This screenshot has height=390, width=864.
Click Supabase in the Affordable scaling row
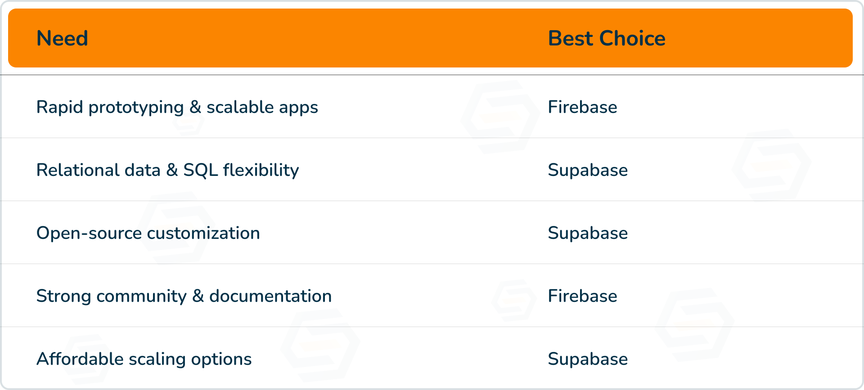point(587,359)
